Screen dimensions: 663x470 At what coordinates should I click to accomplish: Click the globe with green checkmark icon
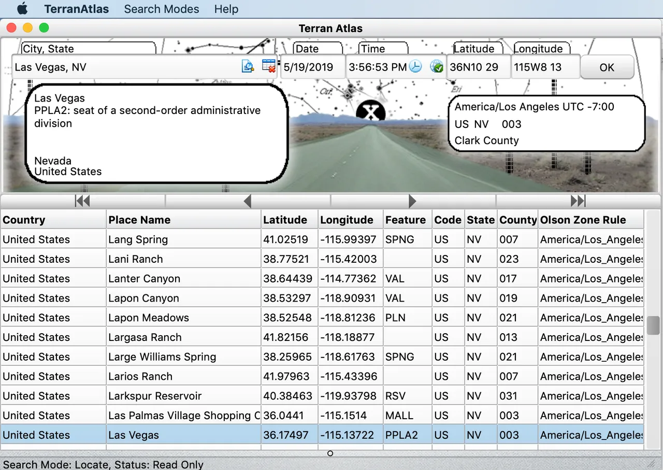[437, 66]
